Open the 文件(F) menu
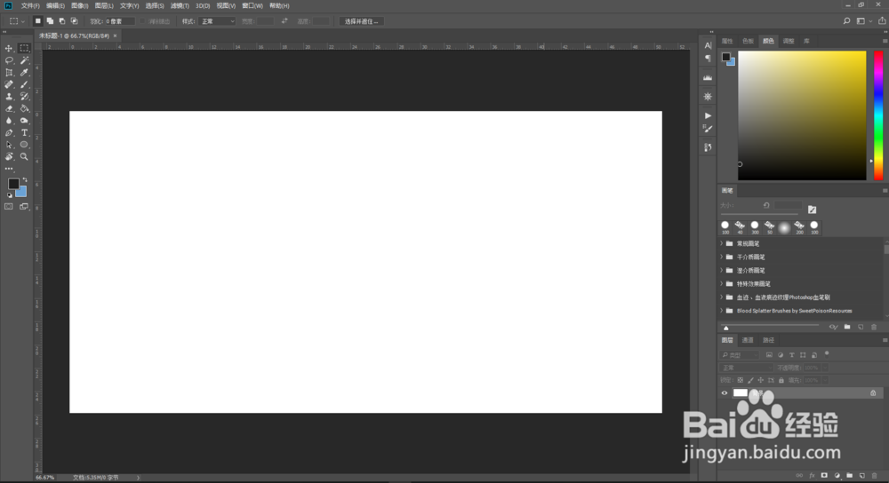 (x=30, y=5)
